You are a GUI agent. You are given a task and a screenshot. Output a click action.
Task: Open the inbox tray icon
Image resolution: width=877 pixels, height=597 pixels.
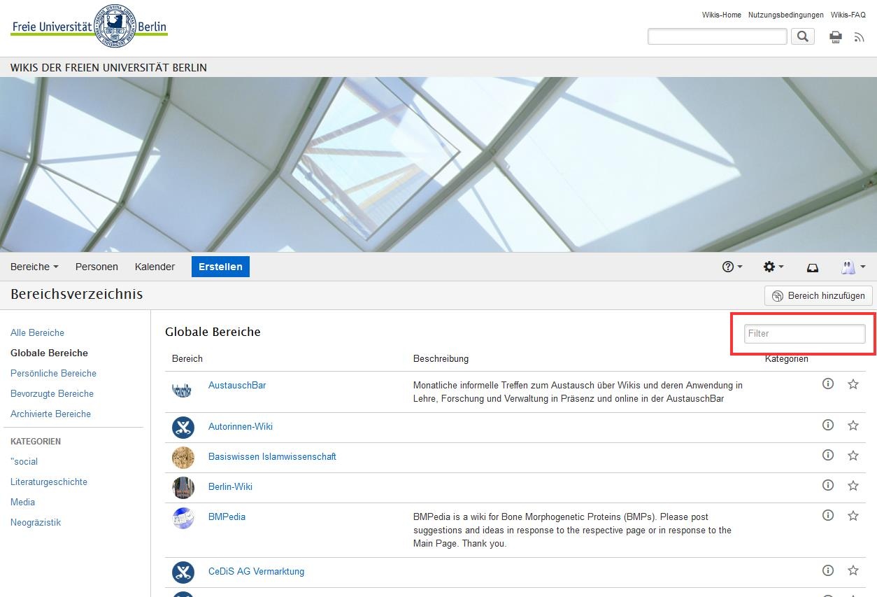coord(813,267)
